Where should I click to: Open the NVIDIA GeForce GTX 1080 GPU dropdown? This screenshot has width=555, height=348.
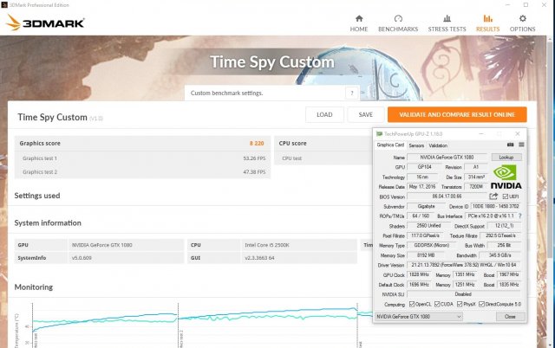pos(419,317)
